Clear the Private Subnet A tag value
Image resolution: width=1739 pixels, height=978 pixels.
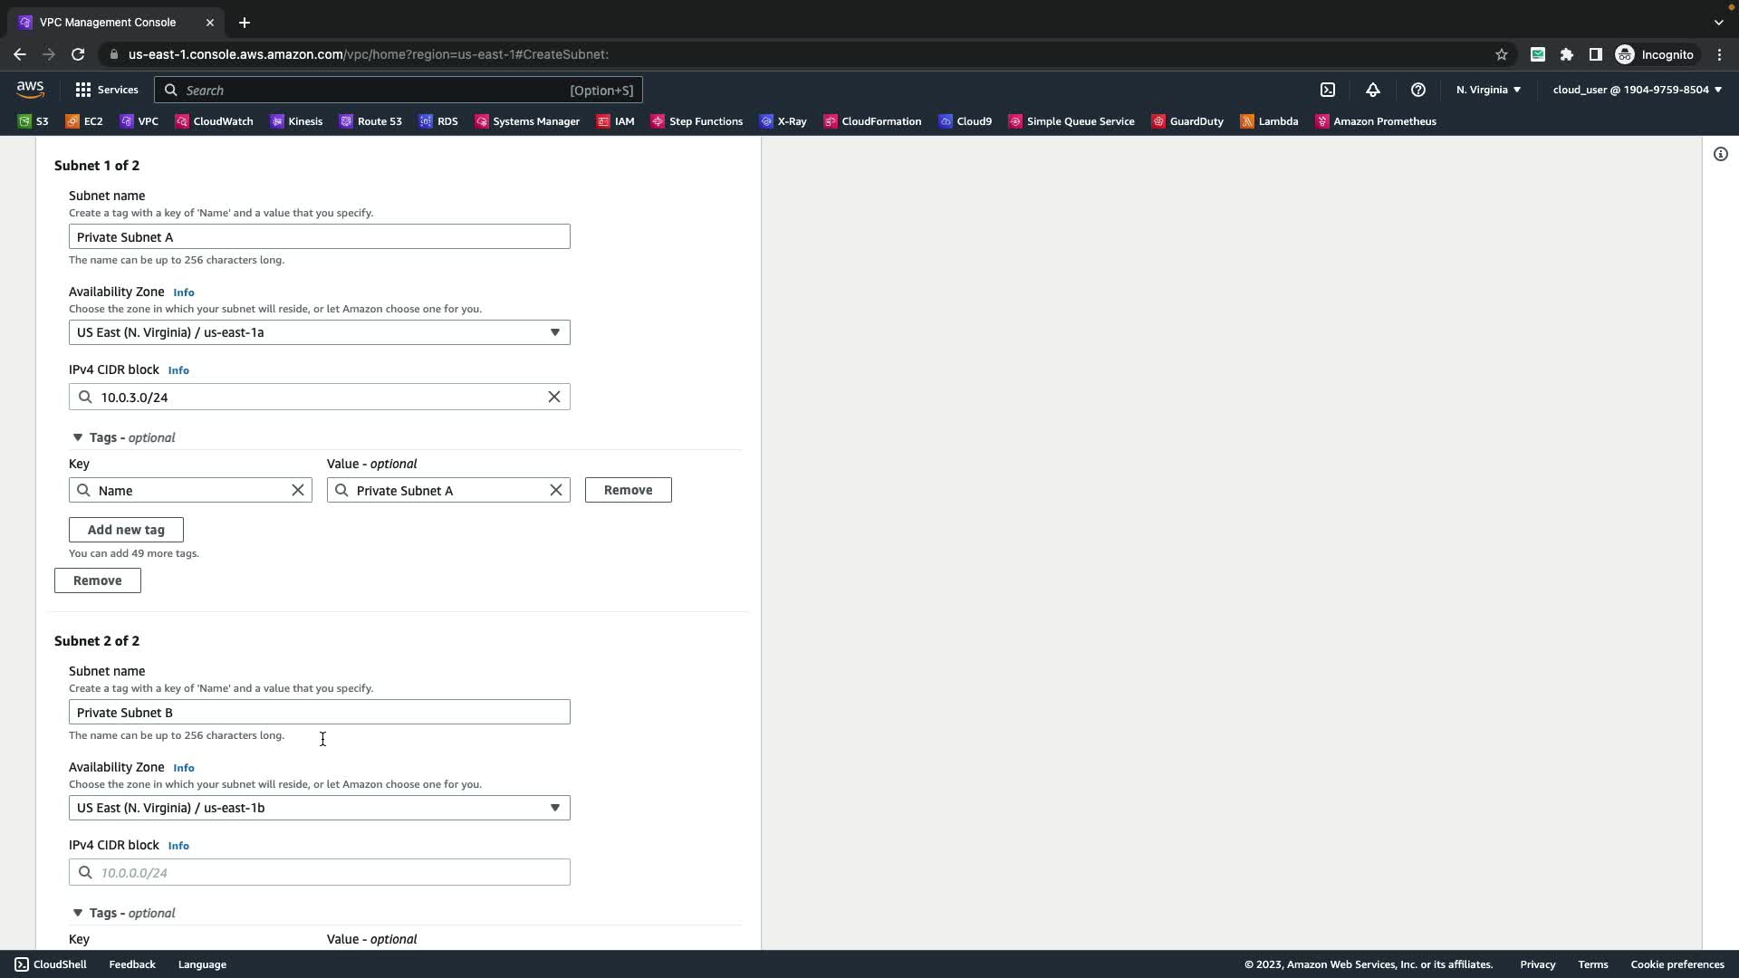pyautogui.click(x=556, y=490)
